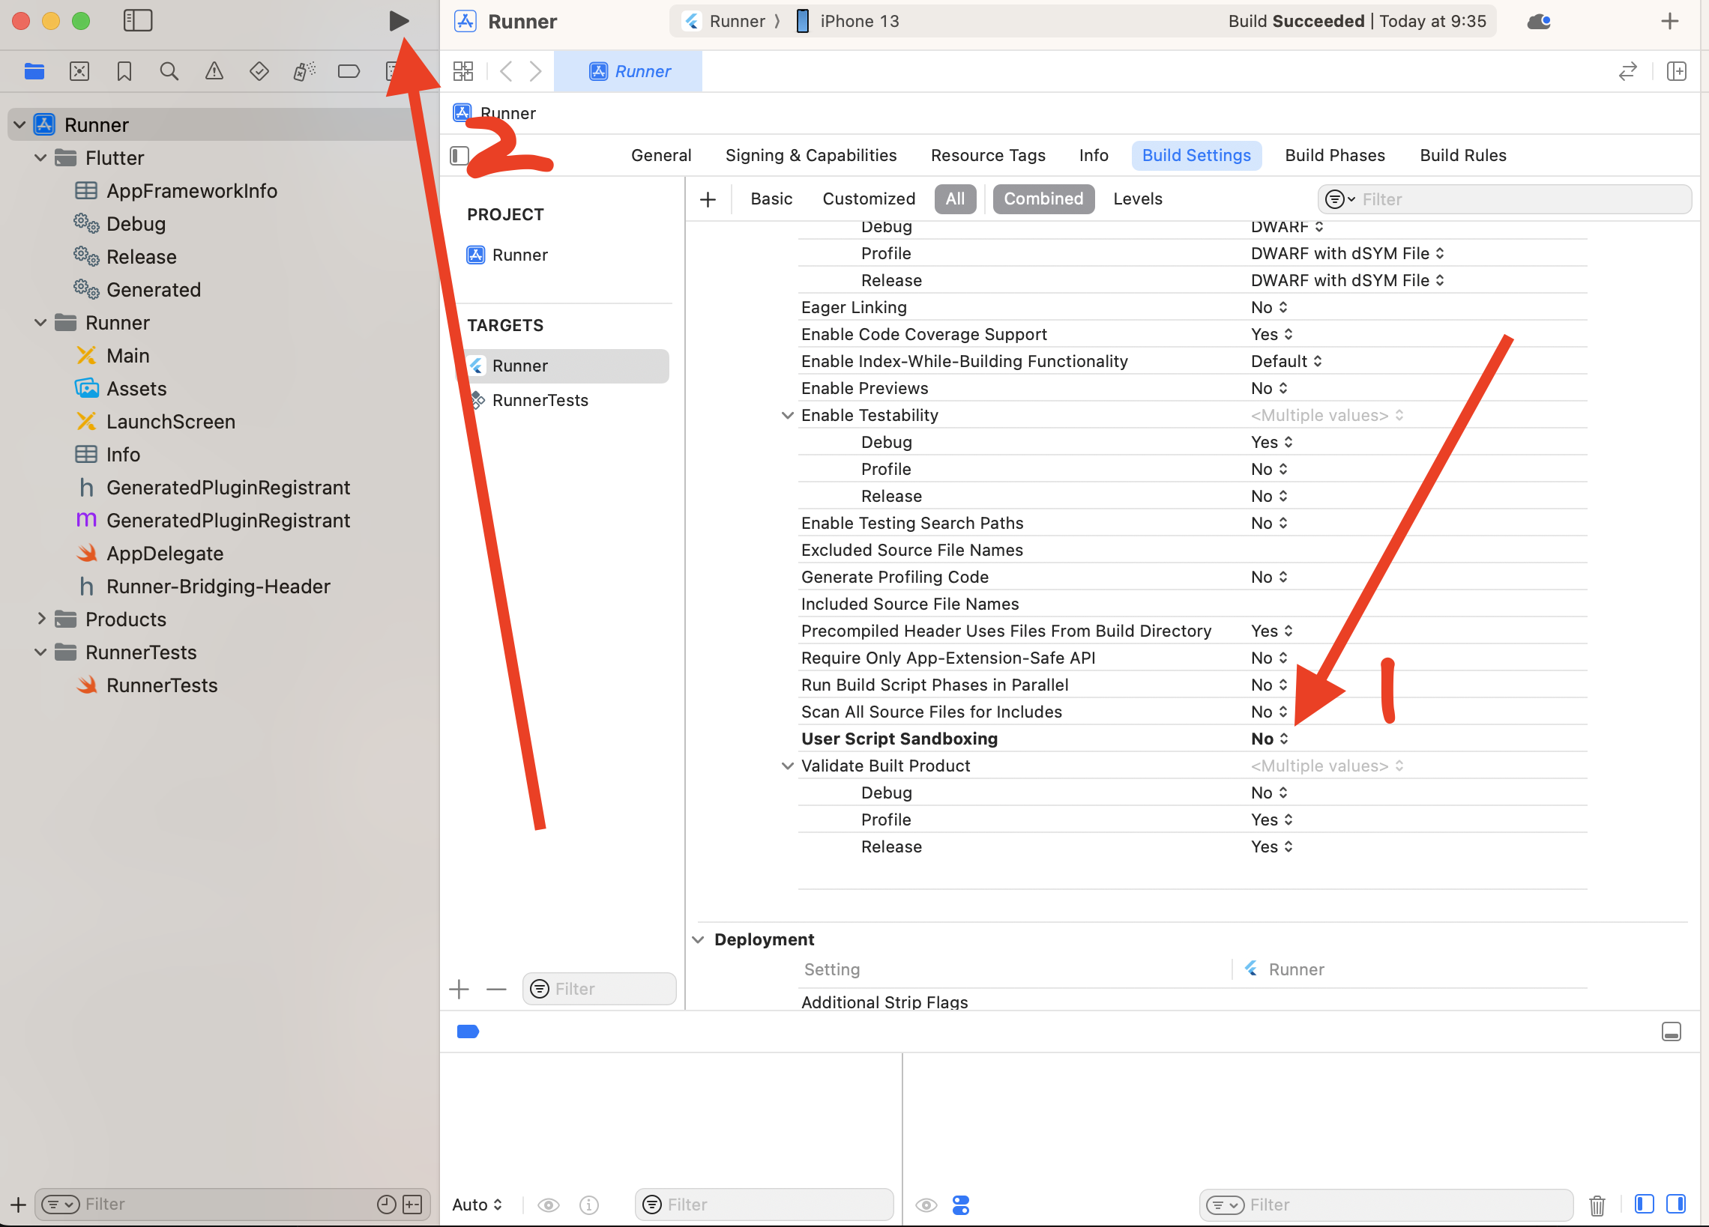Open the Breakpoint navigator icon
The image size is (1709, 1227).
click(x=349, y=72)
